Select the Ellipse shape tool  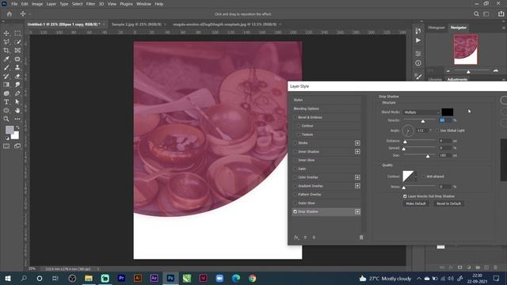(6, 111)
